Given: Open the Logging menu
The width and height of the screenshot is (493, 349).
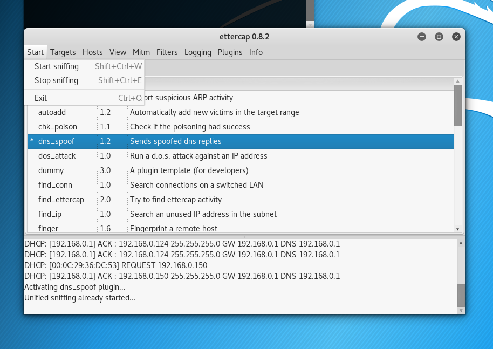Looking at the screenshot, I should tap(198, 52).
